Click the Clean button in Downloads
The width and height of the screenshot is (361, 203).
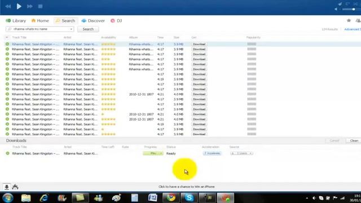(x=354, y=140)
